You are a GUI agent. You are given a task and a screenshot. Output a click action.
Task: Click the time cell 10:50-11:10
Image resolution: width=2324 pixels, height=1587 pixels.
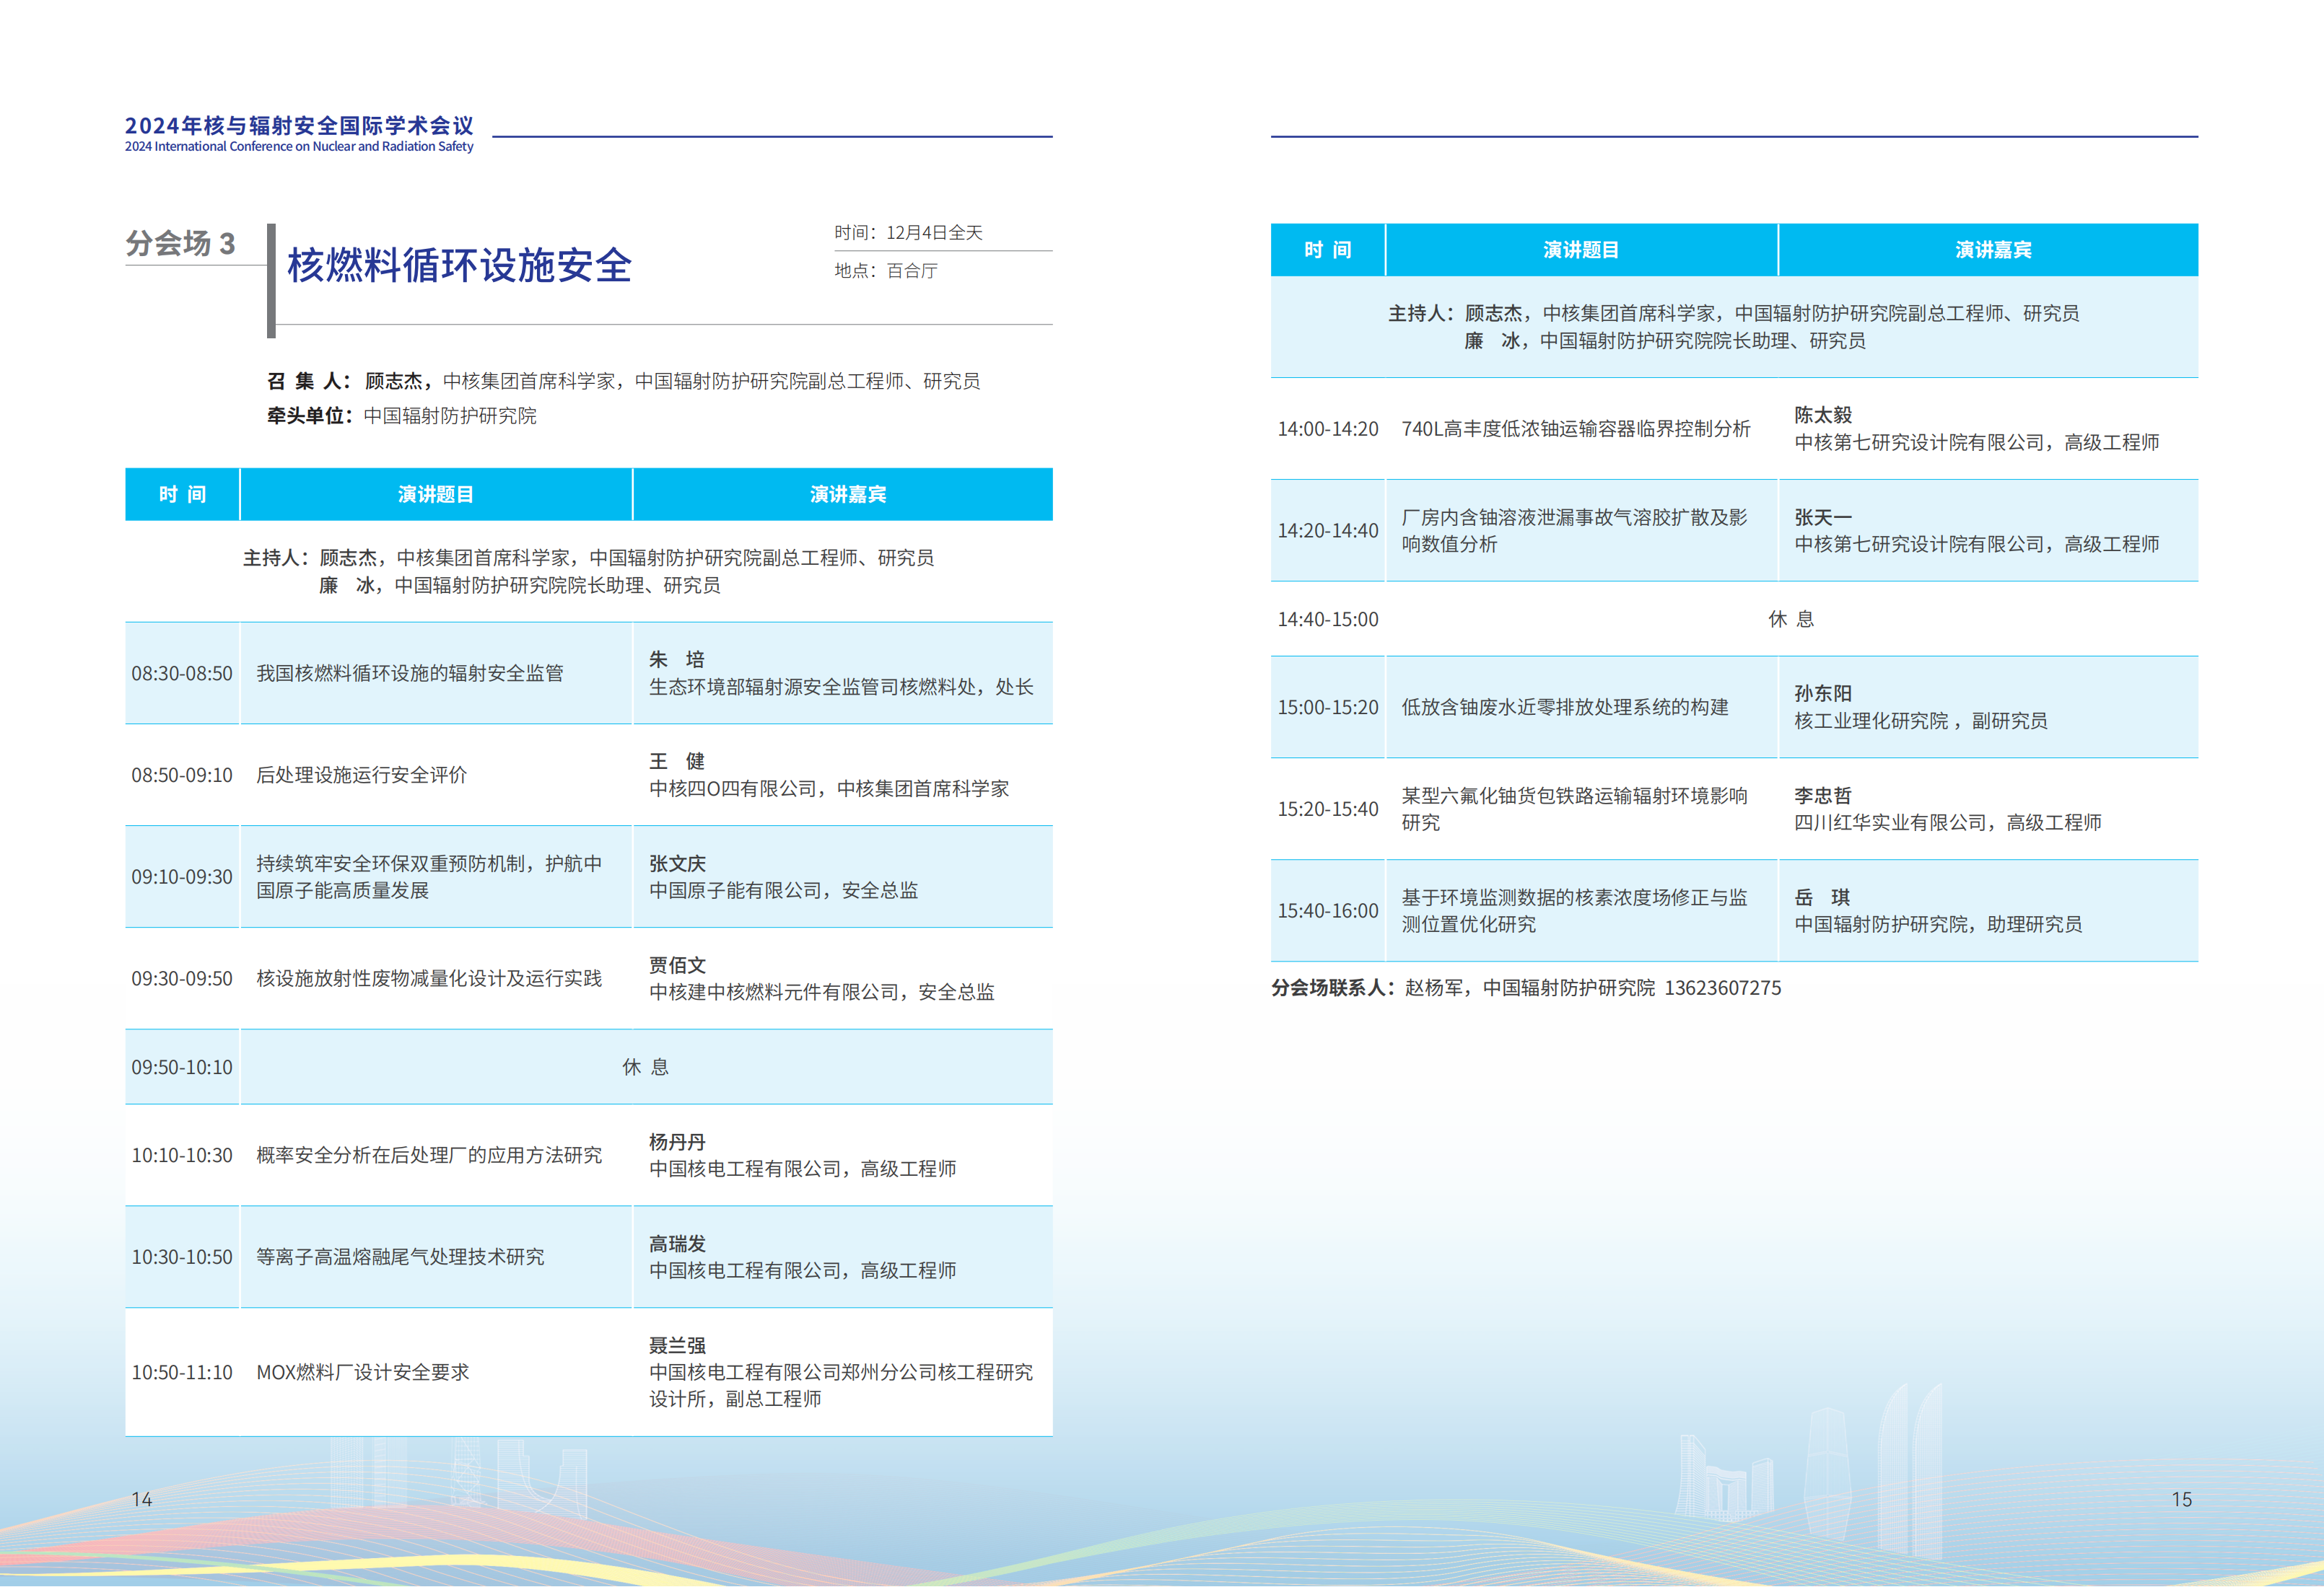coord(182,1373)
